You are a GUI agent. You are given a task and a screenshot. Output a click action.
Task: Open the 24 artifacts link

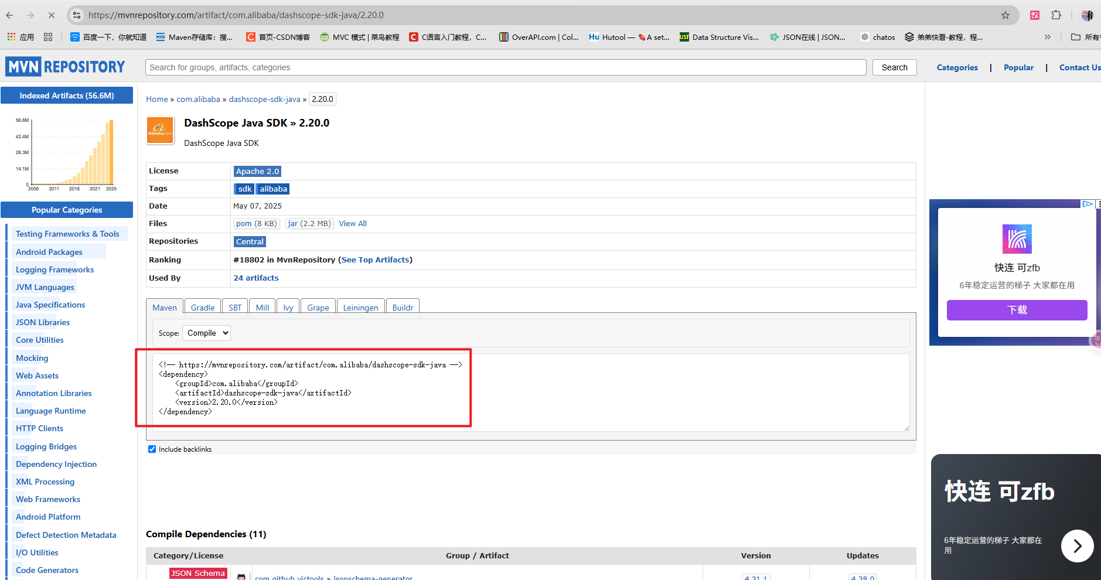(x=256, y=278)
